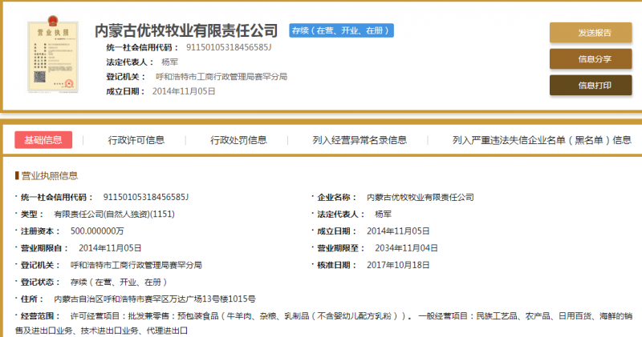Click the 信息打印 button
Viewport: 642px width, 337px height.
[x=591, y=86]
